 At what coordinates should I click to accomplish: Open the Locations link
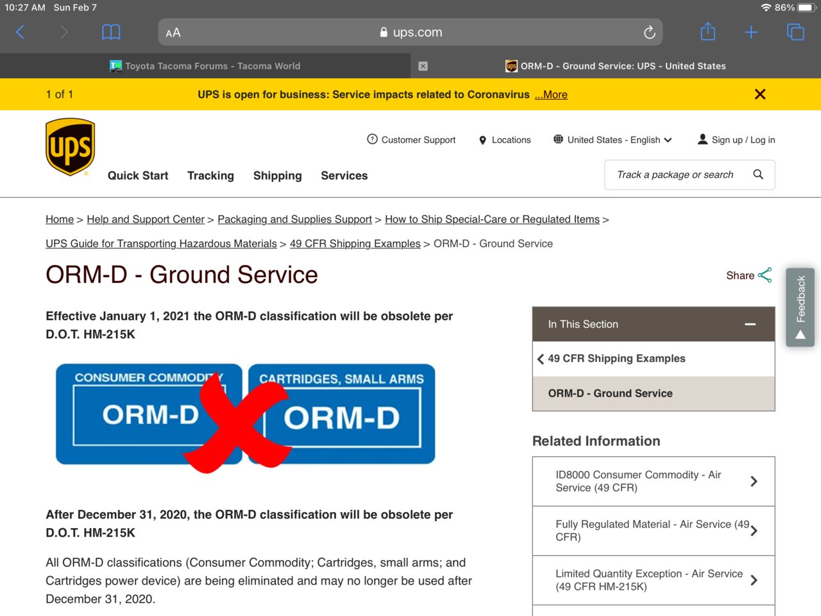505,140
